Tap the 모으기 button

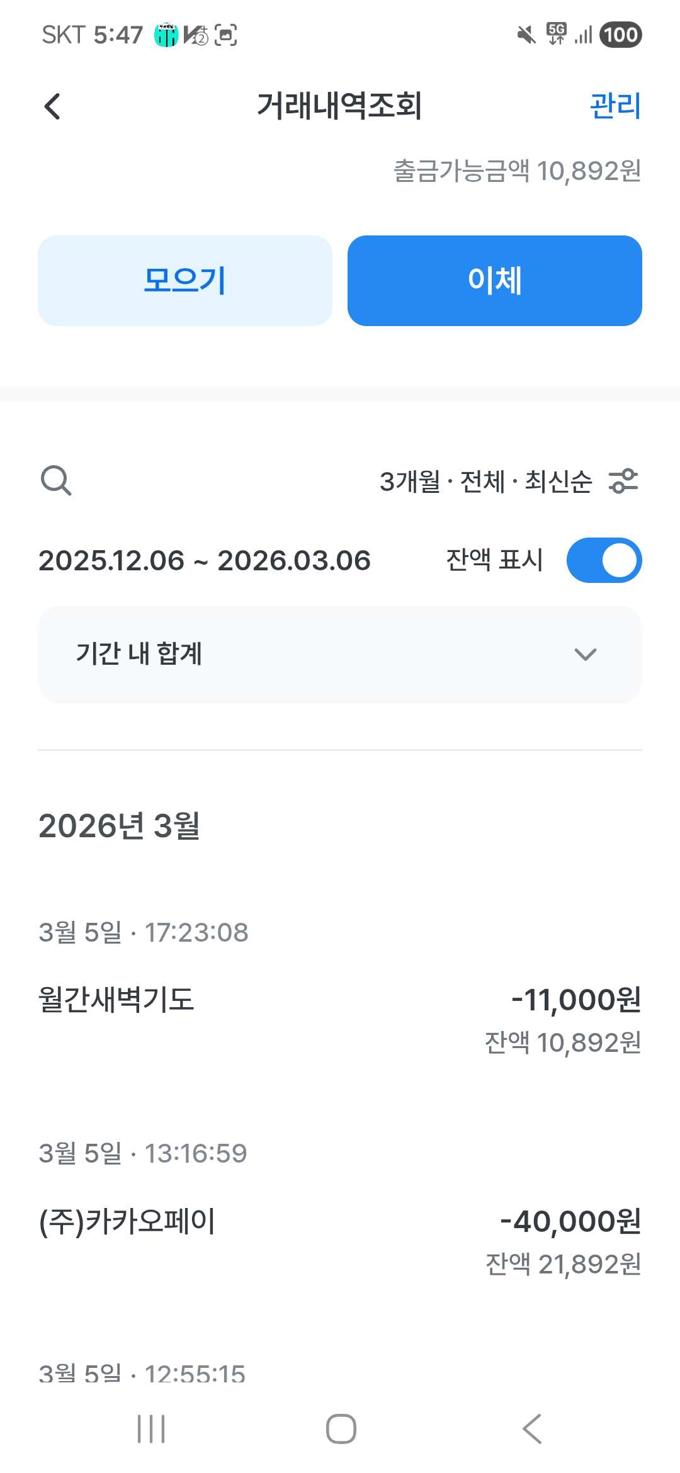click(x=184, y=281)
